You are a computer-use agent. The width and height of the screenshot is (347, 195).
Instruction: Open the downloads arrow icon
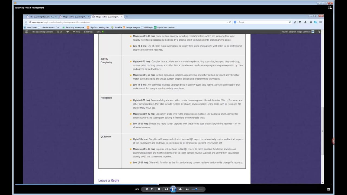[305, 22]
